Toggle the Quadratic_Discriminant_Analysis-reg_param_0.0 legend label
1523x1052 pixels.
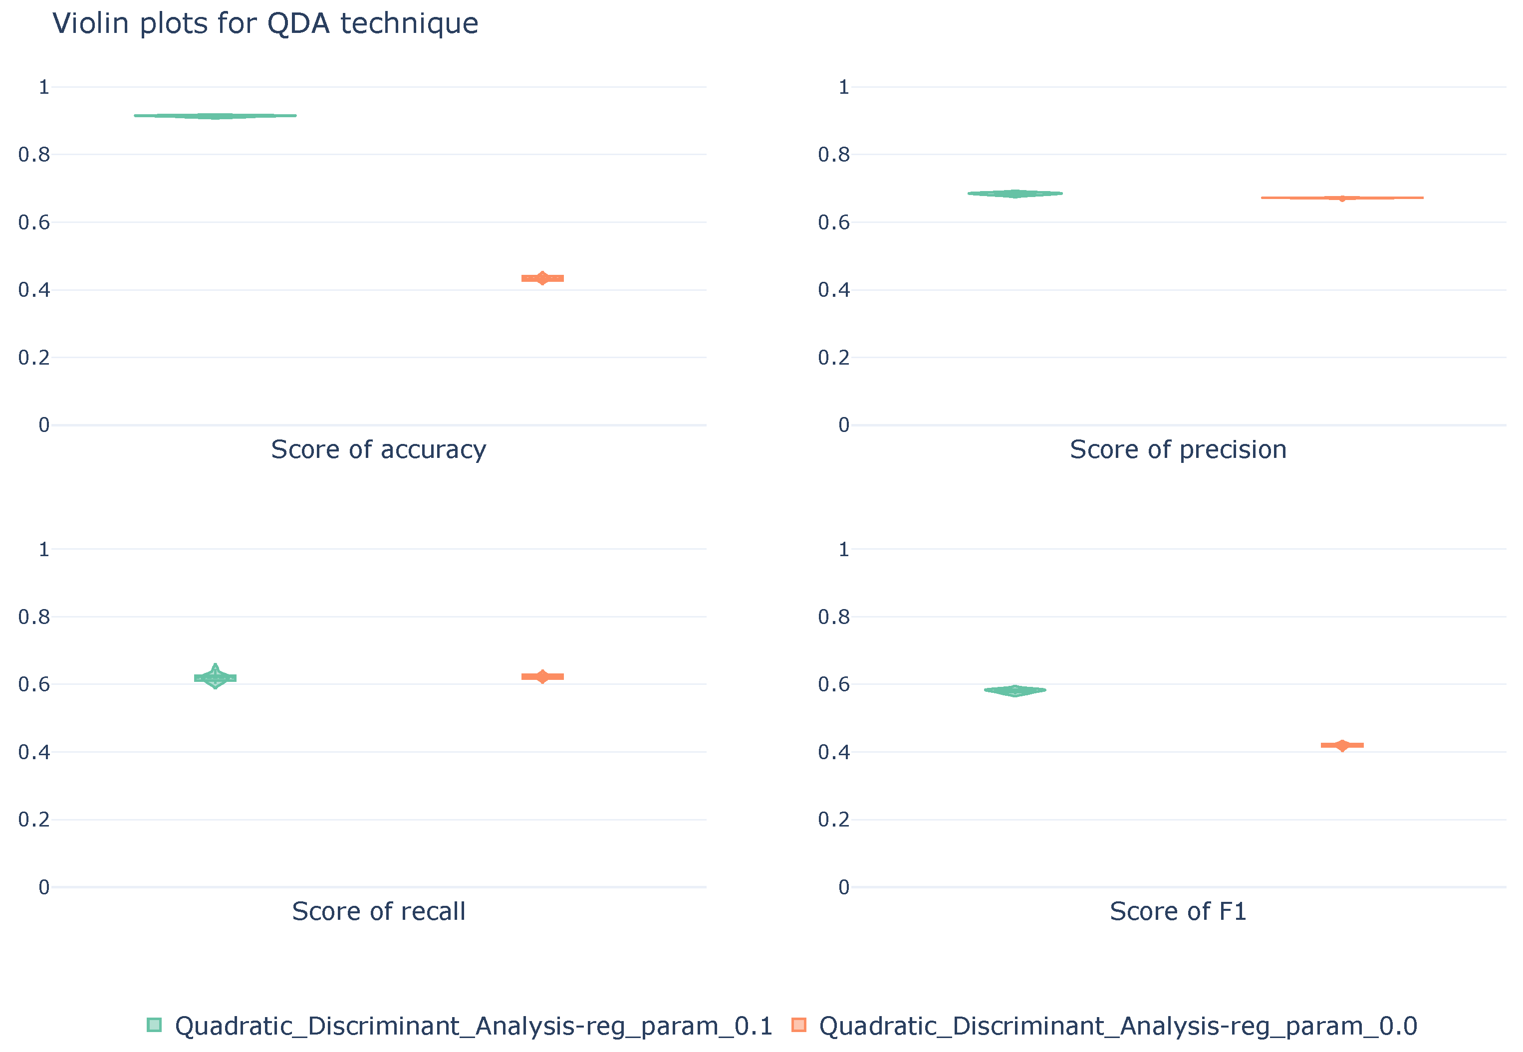tap(1117, 1026)
